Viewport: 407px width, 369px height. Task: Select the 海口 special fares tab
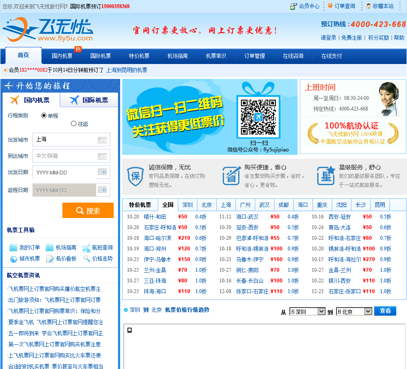[x=303, y=205]
